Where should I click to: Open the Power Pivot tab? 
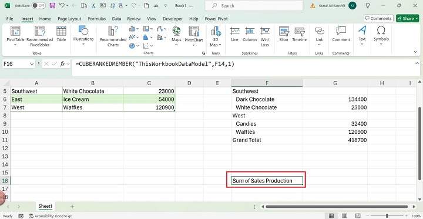click(216, 19)
